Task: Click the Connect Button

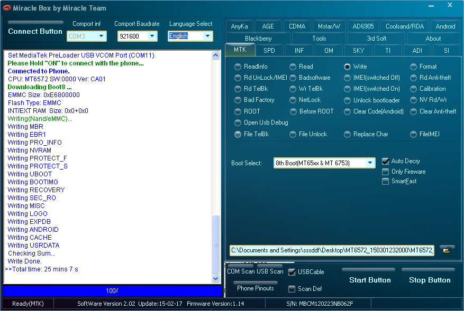Action: coord(35,31)
